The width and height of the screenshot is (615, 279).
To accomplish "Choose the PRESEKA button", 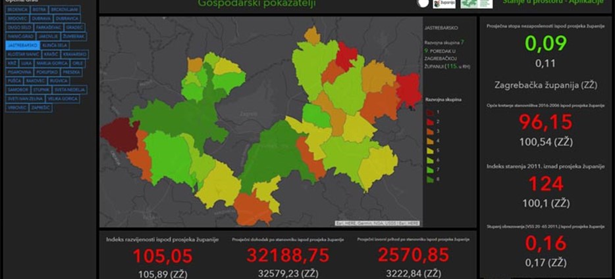I will pos(71,72).
